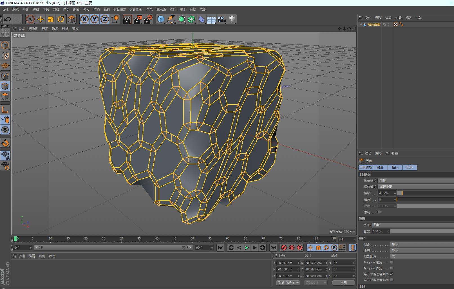Select the Scale tool in the toolbar
The image size is (454, 289).
pos(51,19)
